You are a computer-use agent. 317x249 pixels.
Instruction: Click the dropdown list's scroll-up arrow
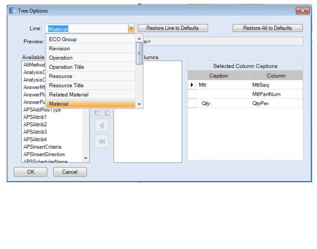point(139,38)
